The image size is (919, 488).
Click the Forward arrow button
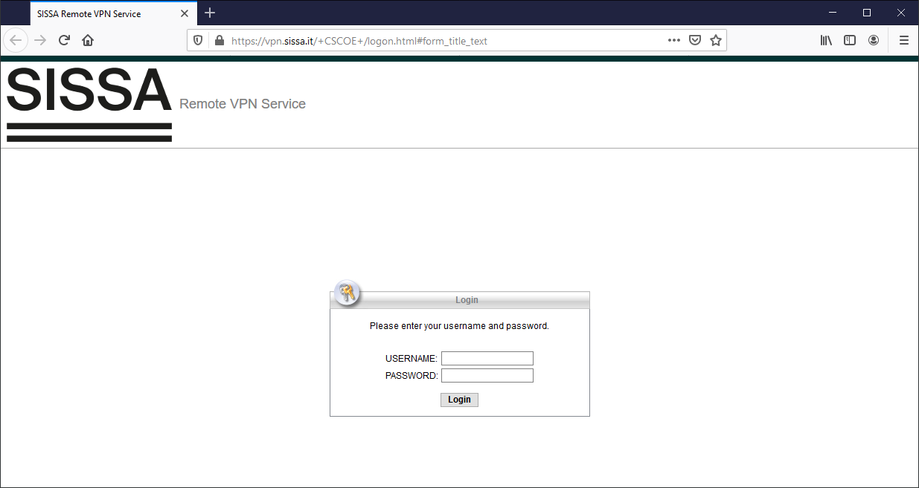point(40,40)
